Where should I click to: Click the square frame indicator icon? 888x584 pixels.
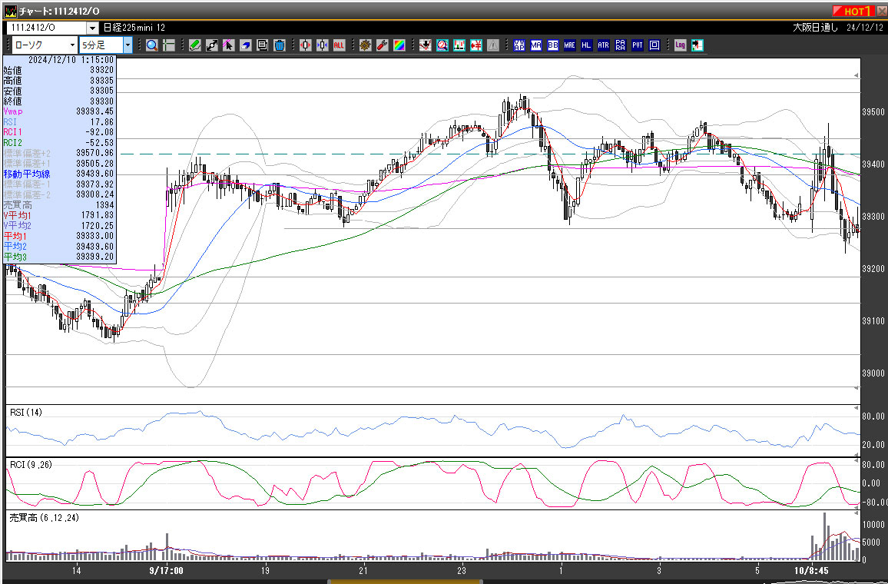click(654, 45)
